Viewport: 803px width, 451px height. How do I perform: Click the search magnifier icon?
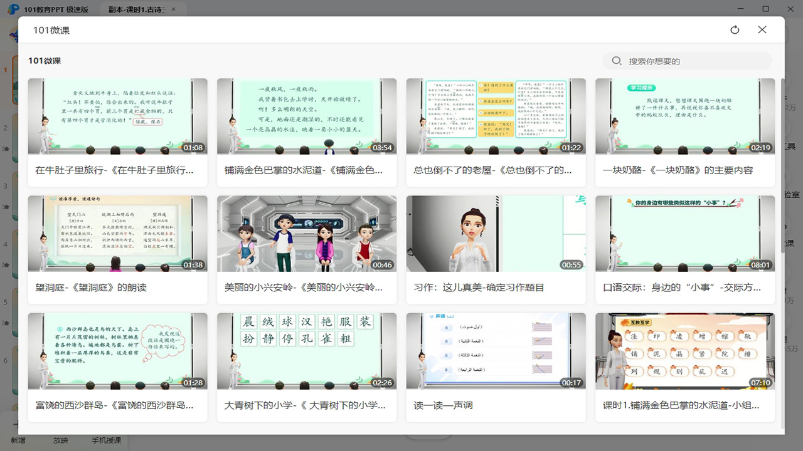coord(617,61)
